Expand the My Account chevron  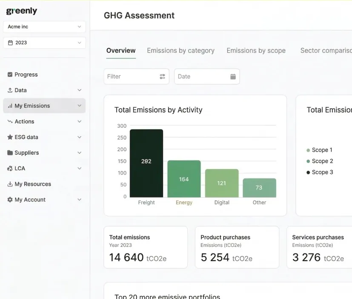coord(79,200)
